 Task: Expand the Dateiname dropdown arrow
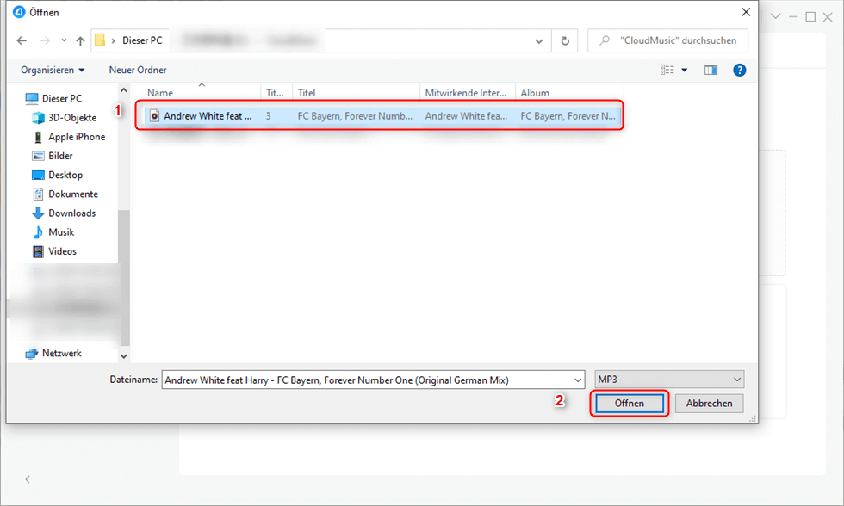[x=578, y=380]
